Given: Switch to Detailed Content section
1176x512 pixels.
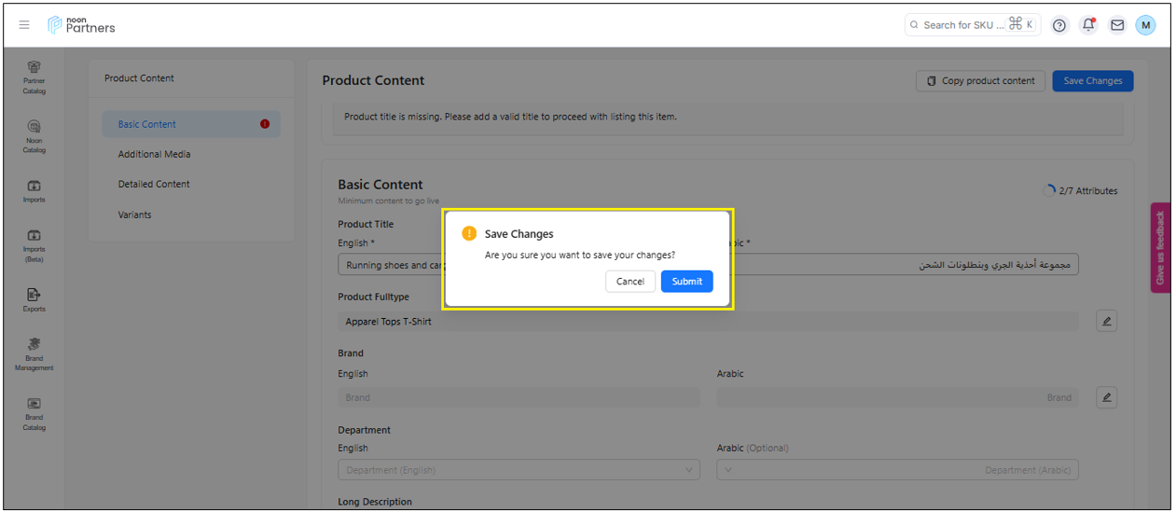Looking at the screenshot, I should click(154, 185).
